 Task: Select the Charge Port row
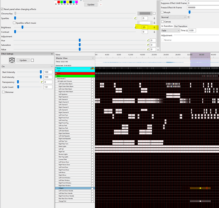(75, 201)
